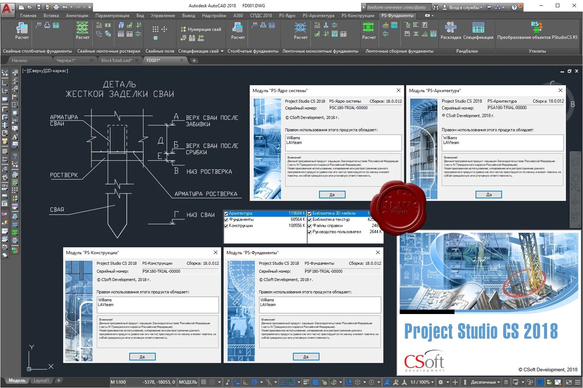This screenshot has height=388, width=583.
Task: Open the PS-Архитектура ribbon tab
Action: (x=318, y=16)
